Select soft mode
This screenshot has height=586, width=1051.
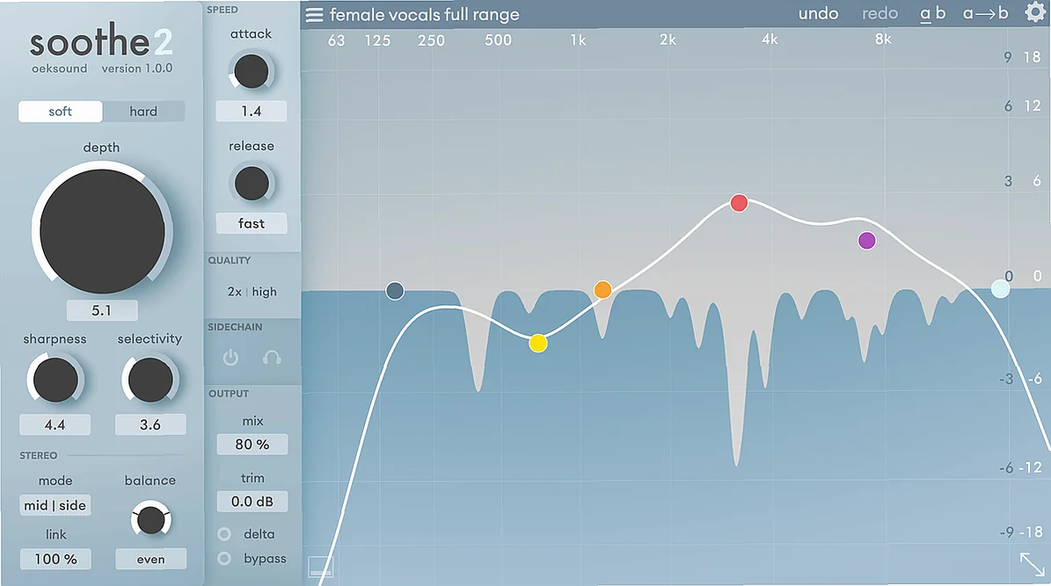click(x=61, y=112)
